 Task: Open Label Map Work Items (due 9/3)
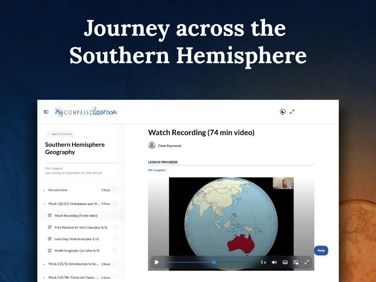[76, 239]
